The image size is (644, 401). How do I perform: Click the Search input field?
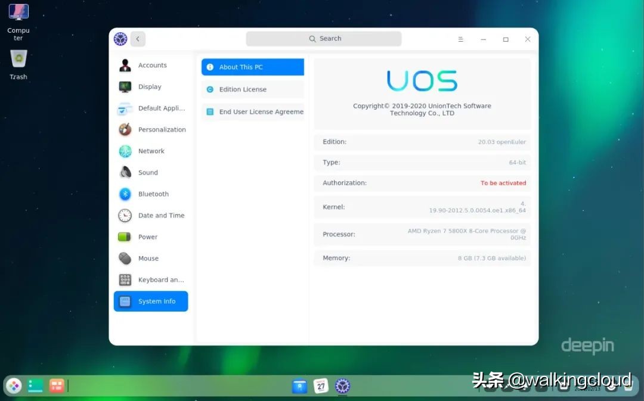(x=324, y=38)
